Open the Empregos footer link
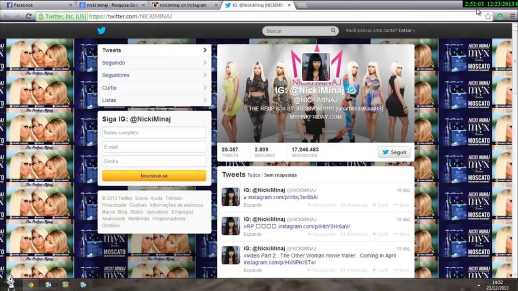This screenshot has height=291, width=518. [182, 212]
